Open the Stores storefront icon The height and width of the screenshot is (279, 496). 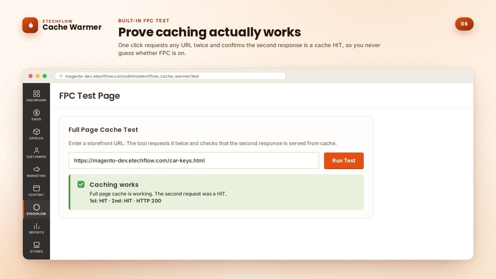pyautogui.click(x=36, y=245)
